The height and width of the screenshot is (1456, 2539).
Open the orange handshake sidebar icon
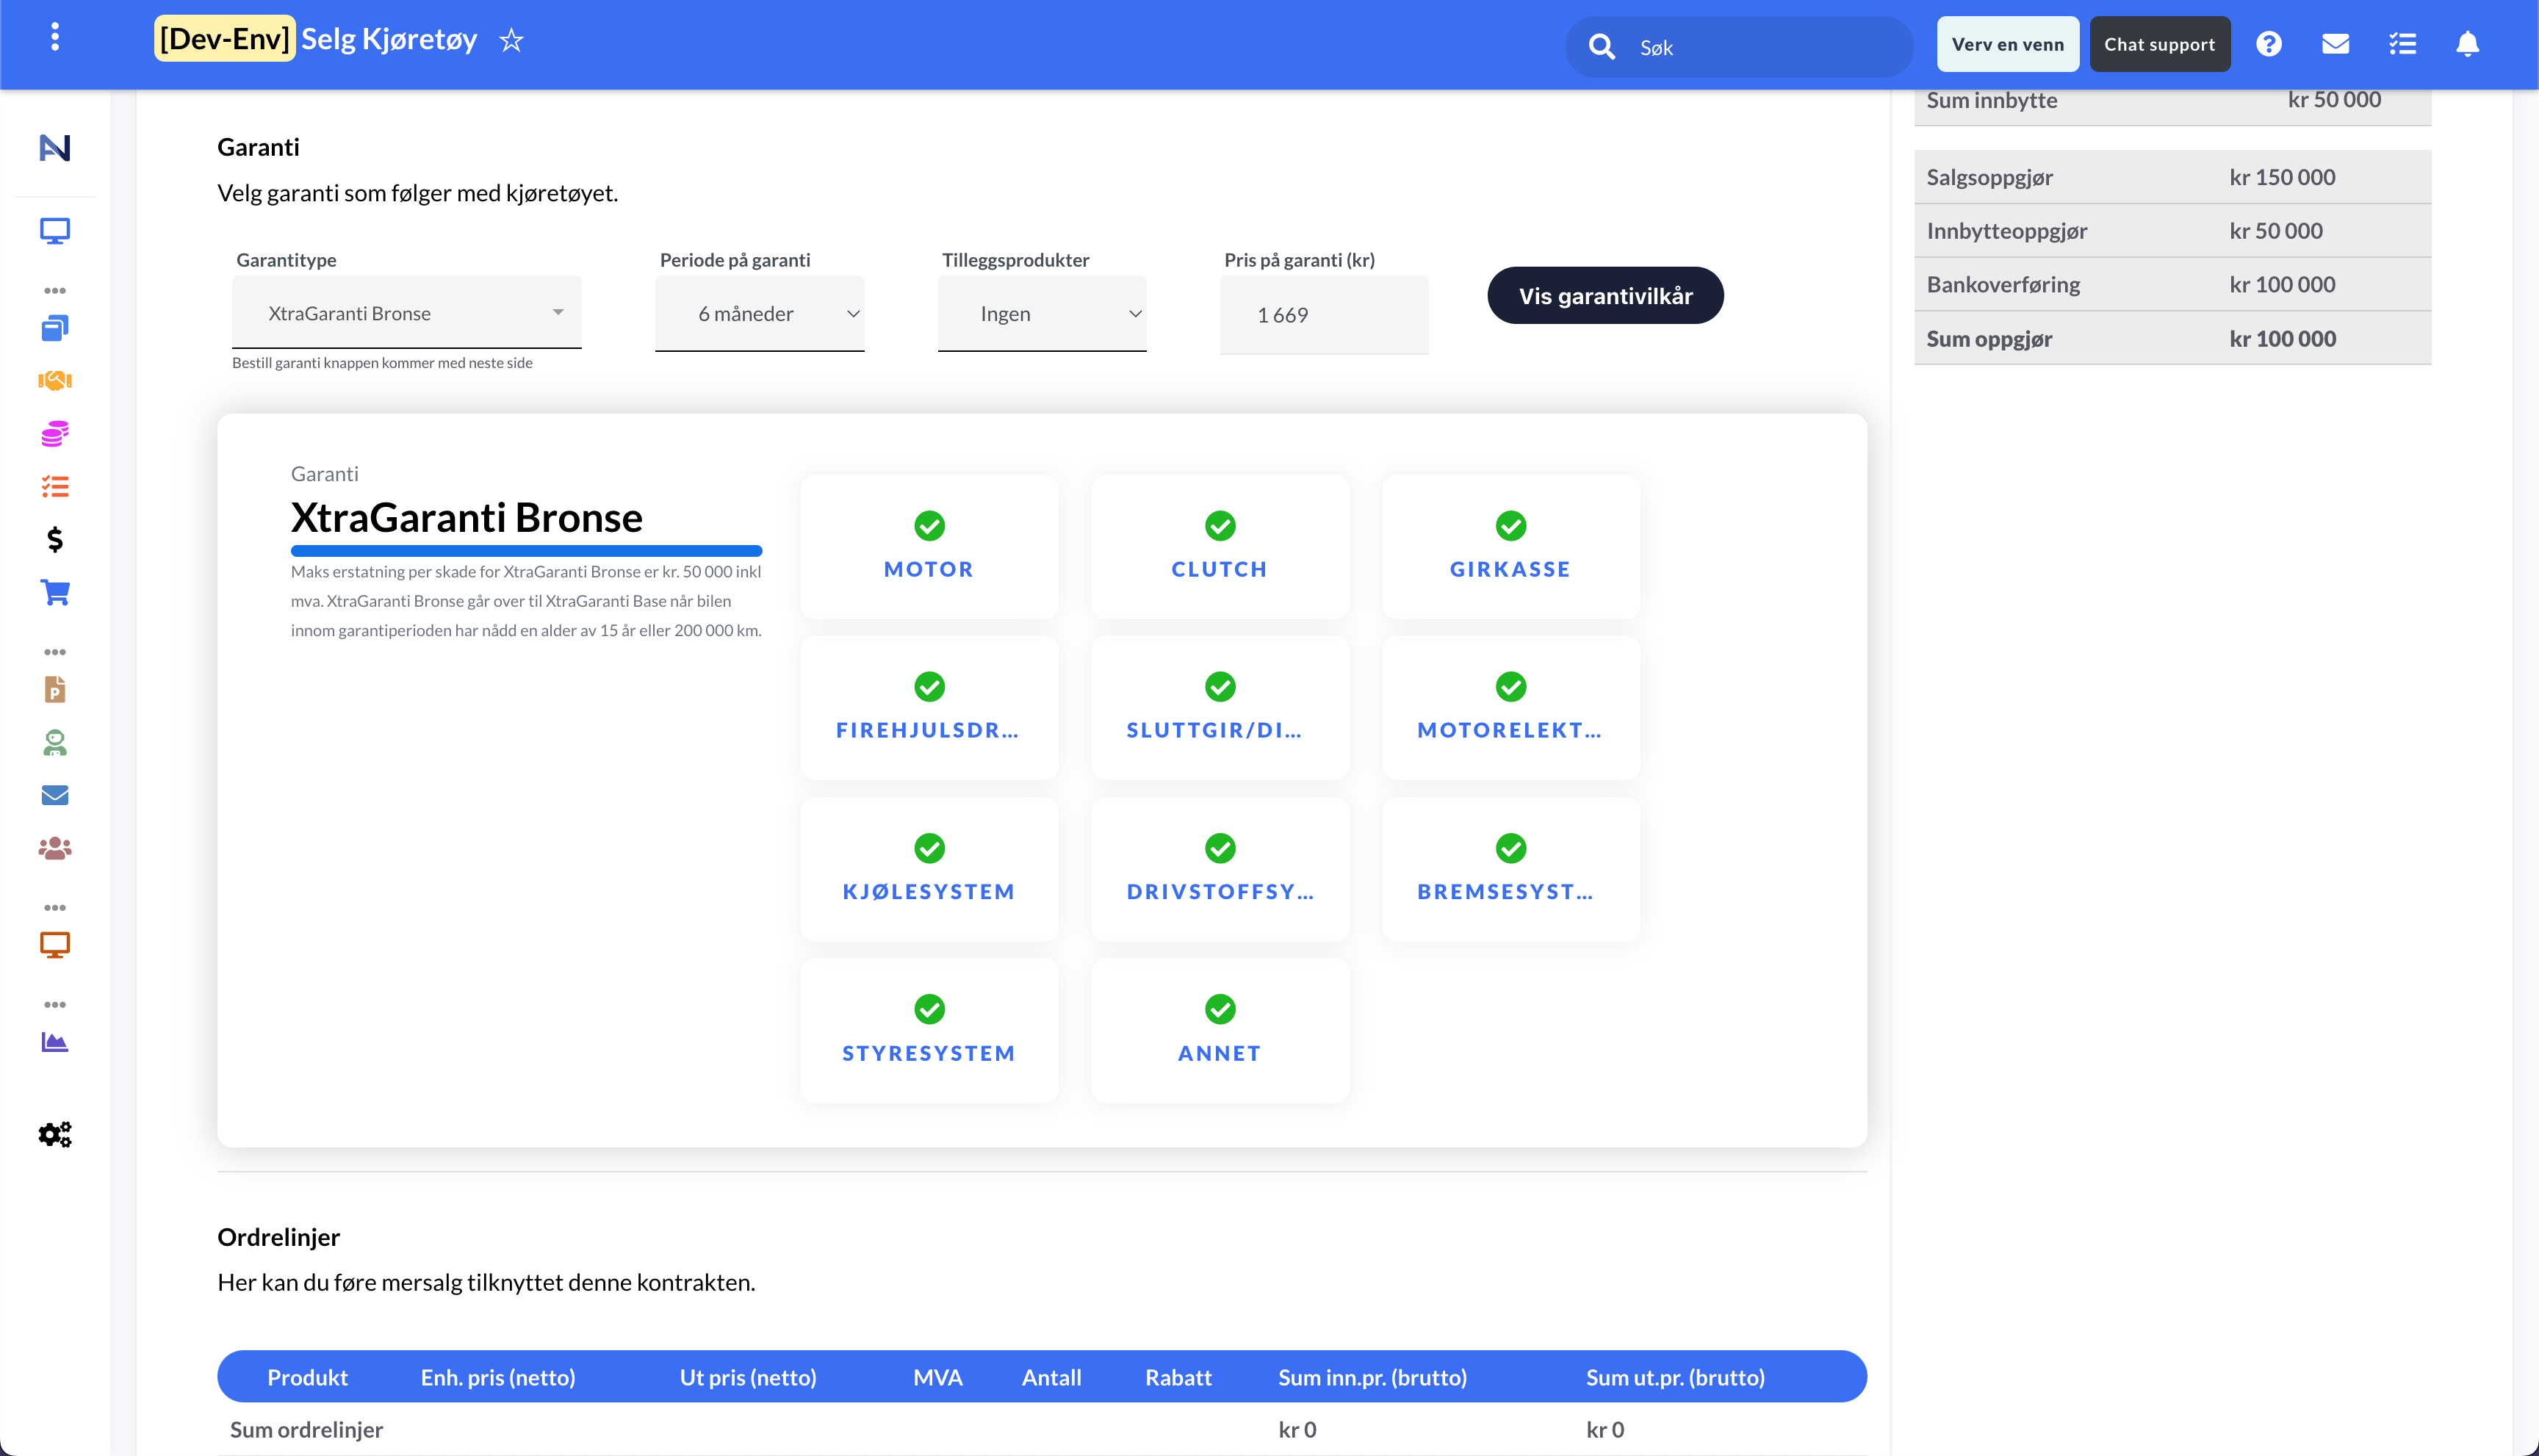(x=55, y=380)
